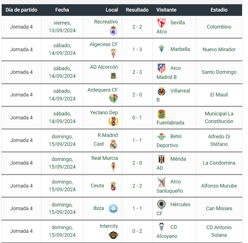248x243 pixels.
Task: Click the Fecha column header
Action: (62, 10)
